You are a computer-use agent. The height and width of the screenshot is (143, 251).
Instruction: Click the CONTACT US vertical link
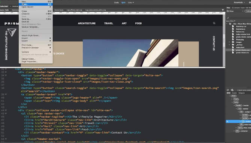pos(214,43)
